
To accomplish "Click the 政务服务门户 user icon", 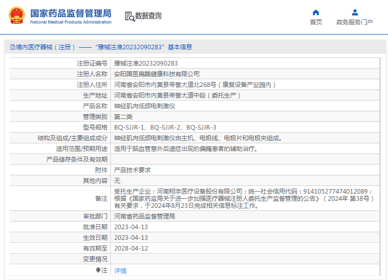I will click(354, 12).
